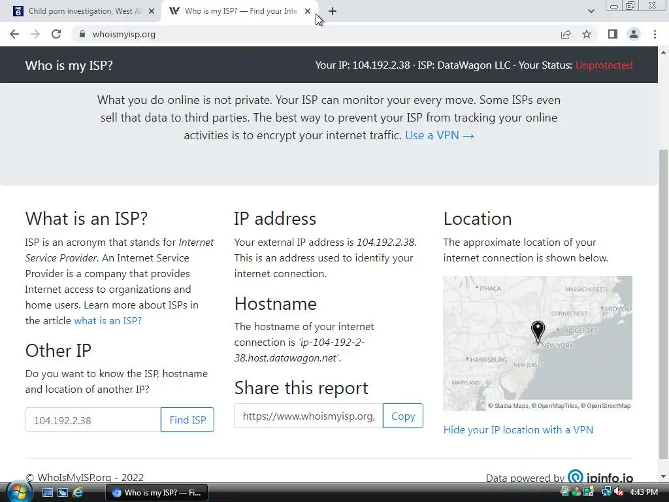Click the share report URL field
The height and width of the screenshot is (502, 669).
click(308, 416)
